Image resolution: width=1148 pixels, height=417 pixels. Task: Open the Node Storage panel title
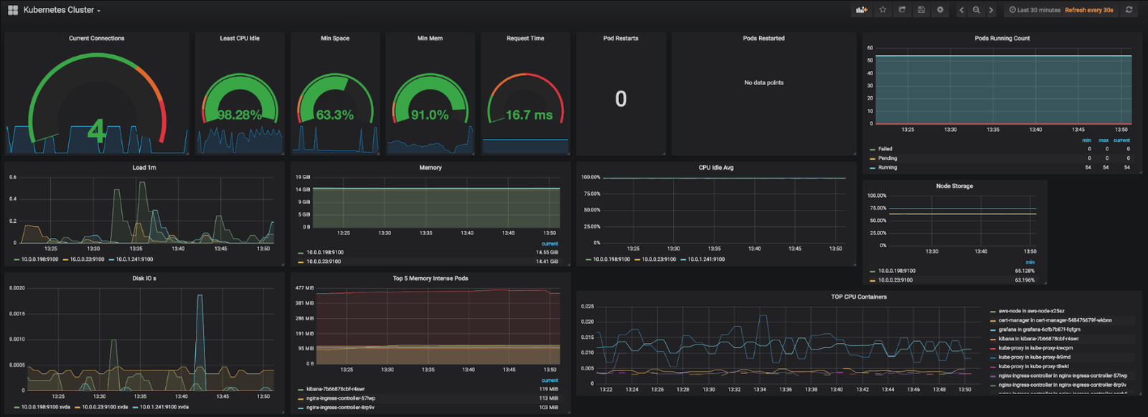[954, 186]
